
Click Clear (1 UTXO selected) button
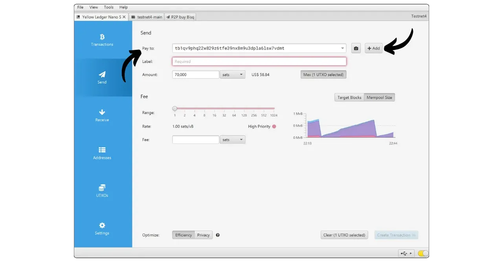tap(344, 235)
